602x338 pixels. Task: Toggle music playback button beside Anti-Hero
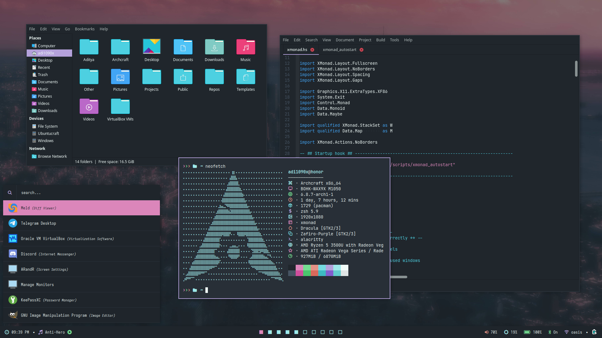point(70,332)
